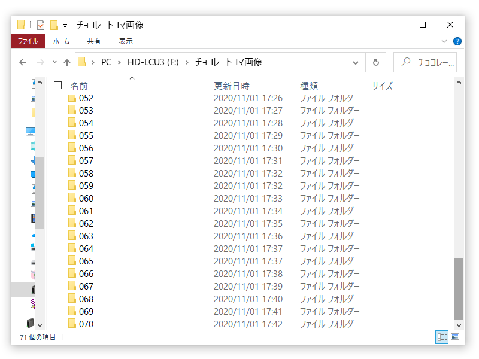Image resolution: width=479 pixels, height=359 pixels.
Task: Click ファイル フォルダー type in row 063
Action: [330, 236]
